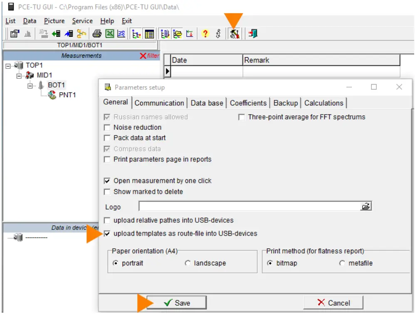Viewport: 415px width, 314px height.
Task: Click the checklist report toolbar icon
Action: [165, 34]
